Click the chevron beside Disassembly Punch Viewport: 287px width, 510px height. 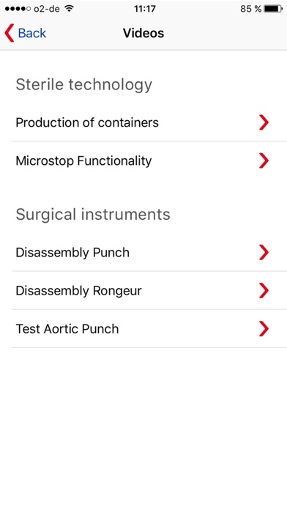(264, 252)
